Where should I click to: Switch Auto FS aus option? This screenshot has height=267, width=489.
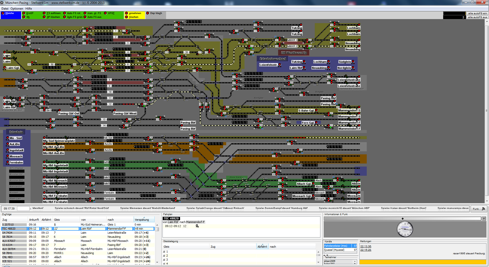(94, 17)
